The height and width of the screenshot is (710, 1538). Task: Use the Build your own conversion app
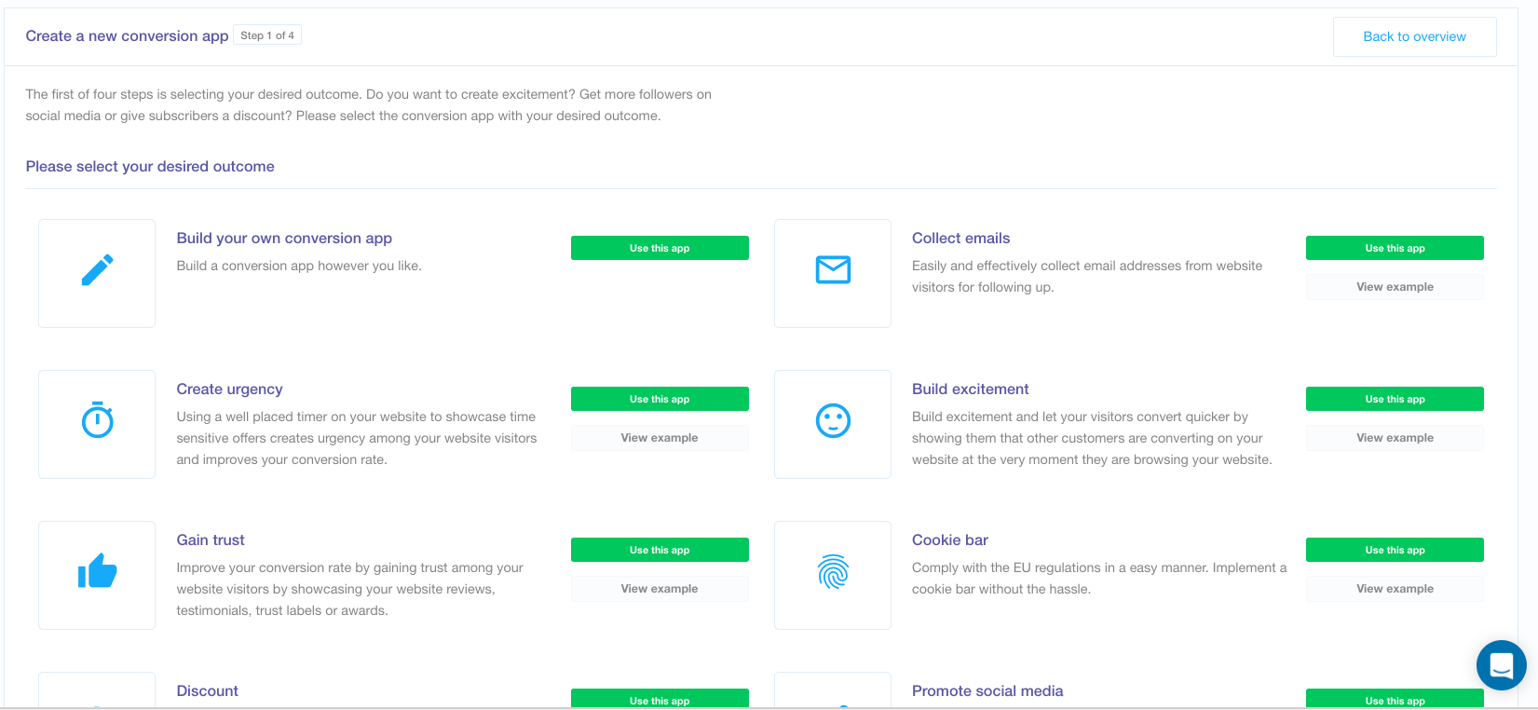click(660, 248)
